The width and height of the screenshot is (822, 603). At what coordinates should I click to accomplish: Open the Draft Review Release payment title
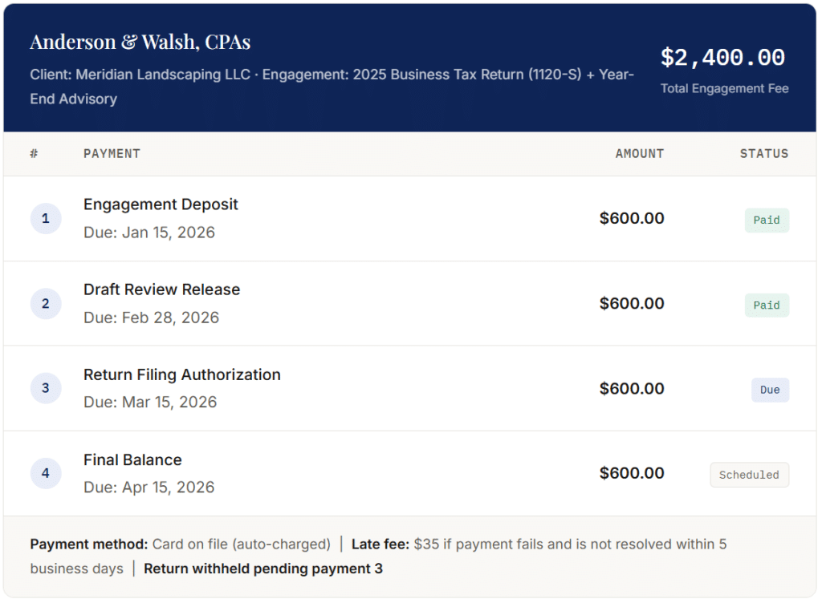[x=161, y=289]
